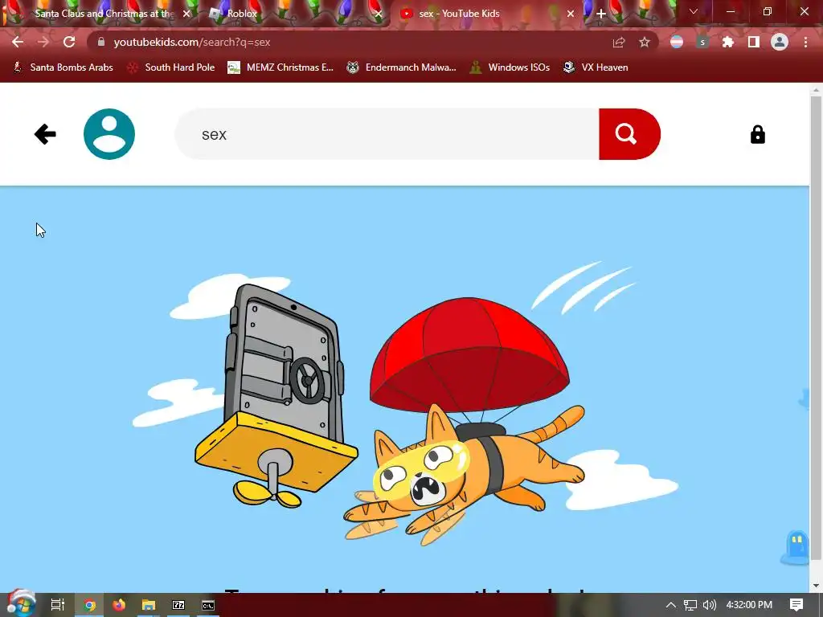823x617 pixels.
Task: Close the Roblox tab
Action: tap(379, 14)
